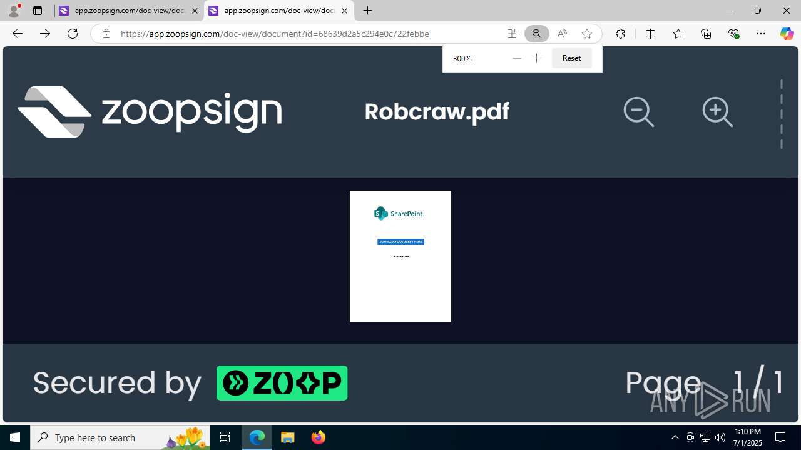
Task: Add this page to favorites star
Action: tap(587, 34)
